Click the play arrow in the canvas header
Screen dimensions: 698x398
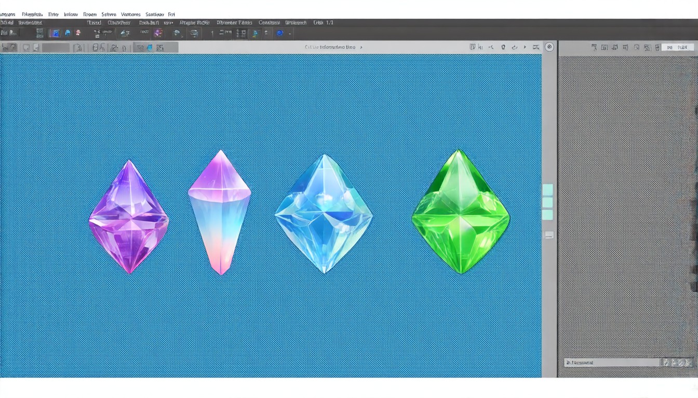tap(525, 47)
